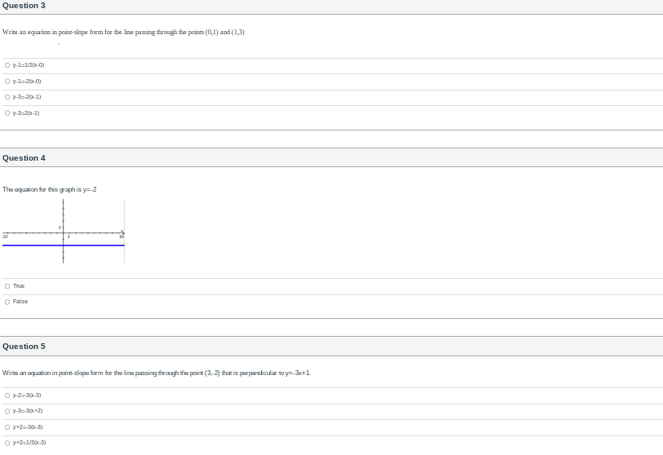The width and height of the screenshot is (663, 455).
Task: Click the prompt about perpendicular to y=-3x+1
Action: tap(157, 373)
